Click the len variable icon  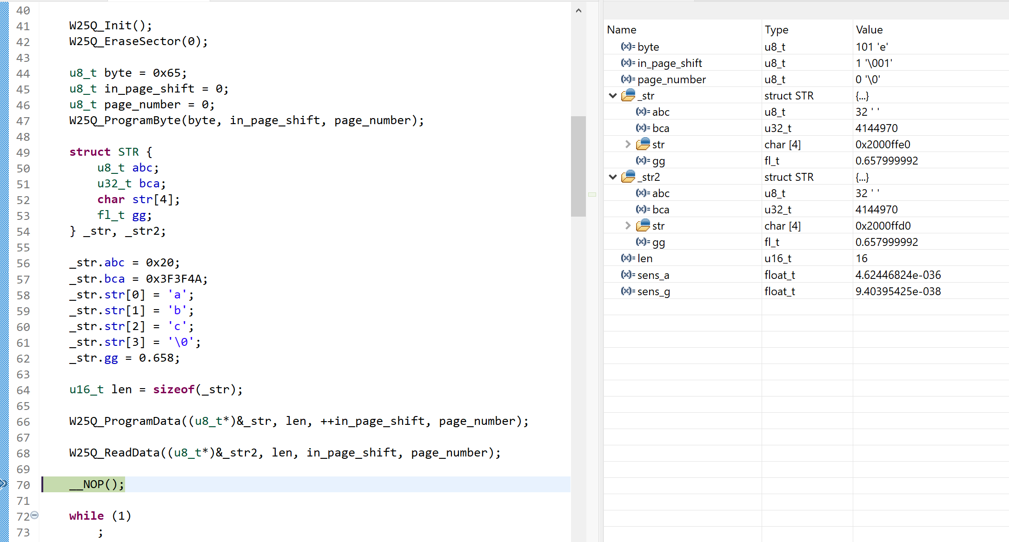628,258
